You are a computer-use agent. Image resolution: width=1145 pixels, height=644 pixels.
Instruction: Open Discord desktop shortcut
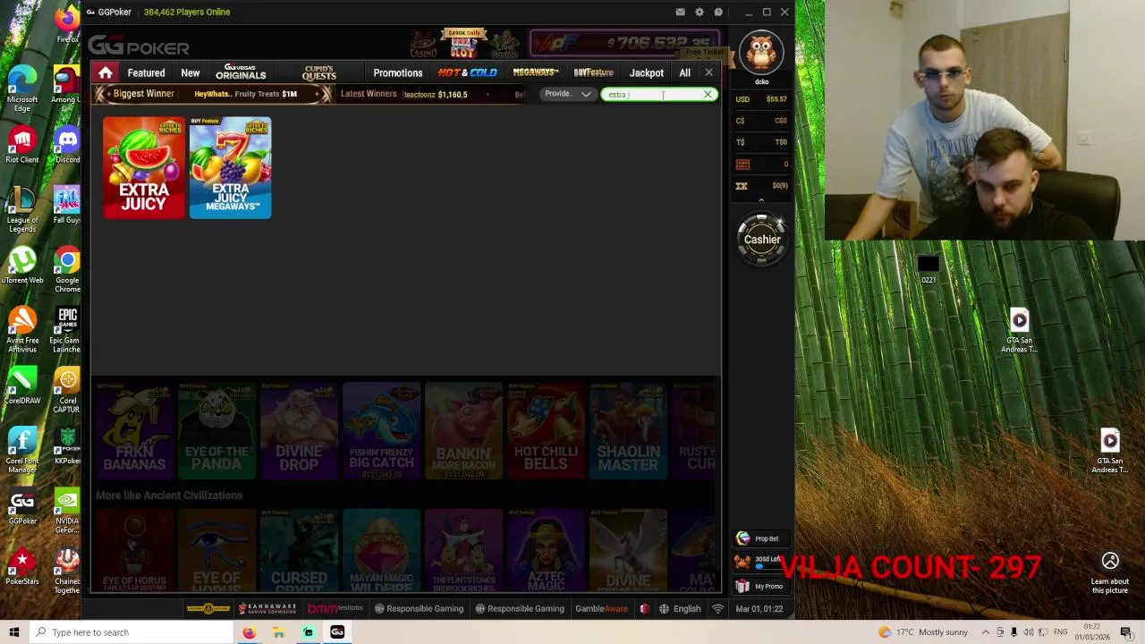click(x=67, y=146)
